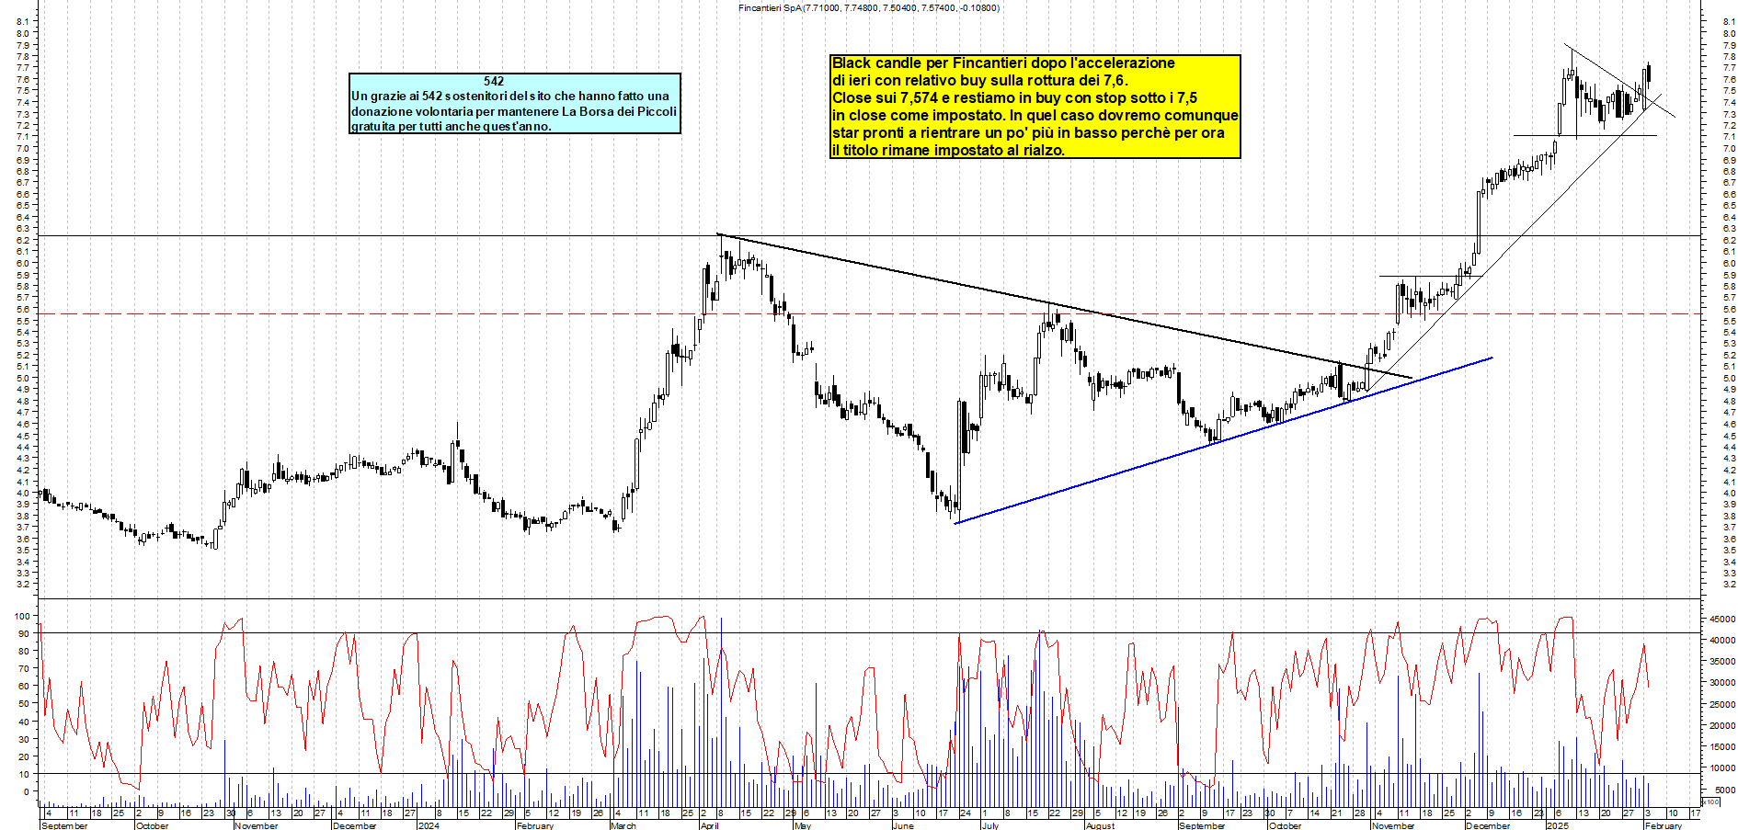Select the blue ascending trendline
The height and width of the screenshot is (830, 1738).
coord(1223,440)
